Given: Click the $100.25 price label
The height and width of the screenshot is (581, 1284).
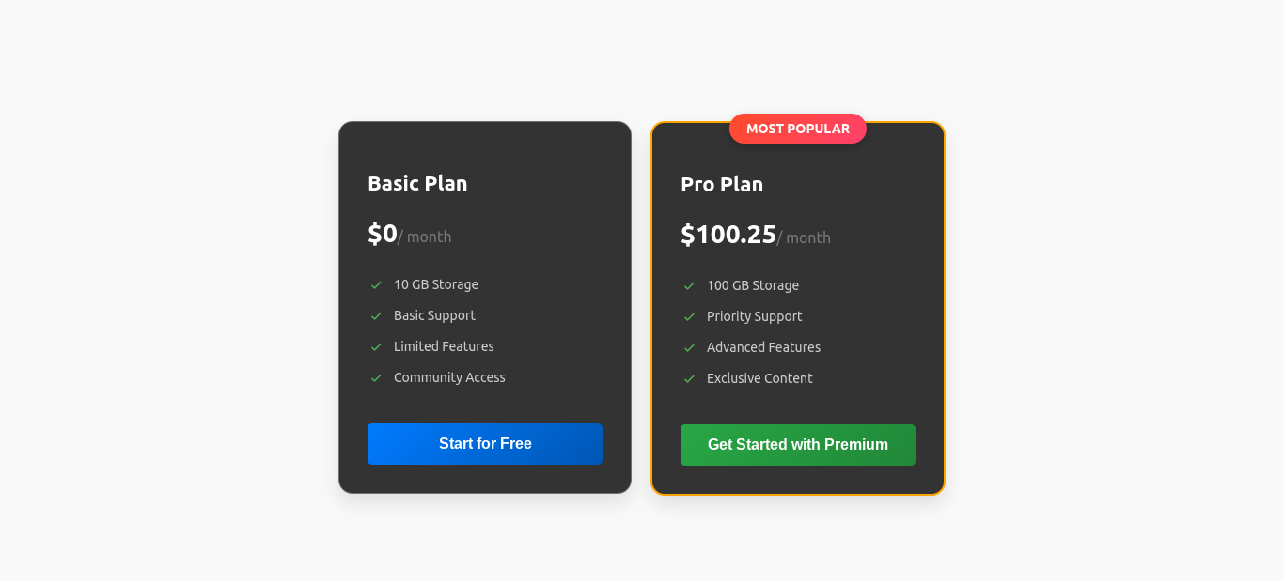Looking at the screenshot, I should click(x=728, y=235).
